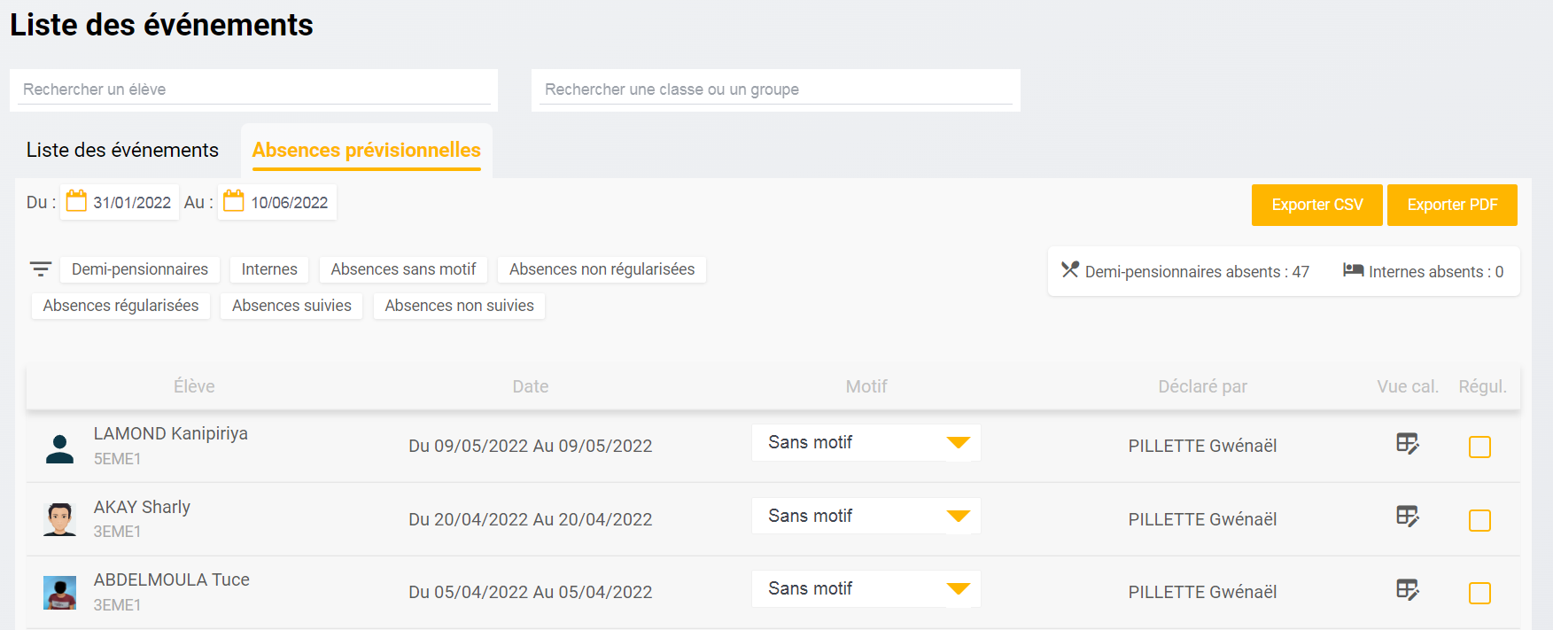Open calendar view for AKAY Sharly
The height and width of the screenshot is (630, 1553).
pos(1407,517)
